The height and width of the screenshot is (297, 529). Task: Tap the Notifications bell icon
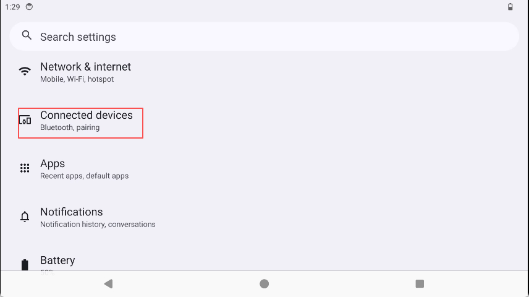[x=25, y=217]
